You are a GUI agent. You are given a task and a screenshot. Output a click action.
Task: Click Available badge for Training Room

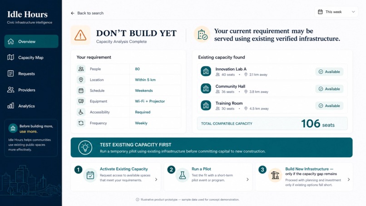[x=329, y=106]
